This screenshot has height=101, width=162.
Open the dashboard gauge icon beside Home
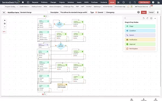(x=28, y=2)
